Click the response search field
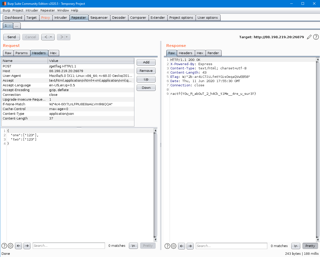The image size is (320, 257). pyautogui.click(x=232, y=246)
